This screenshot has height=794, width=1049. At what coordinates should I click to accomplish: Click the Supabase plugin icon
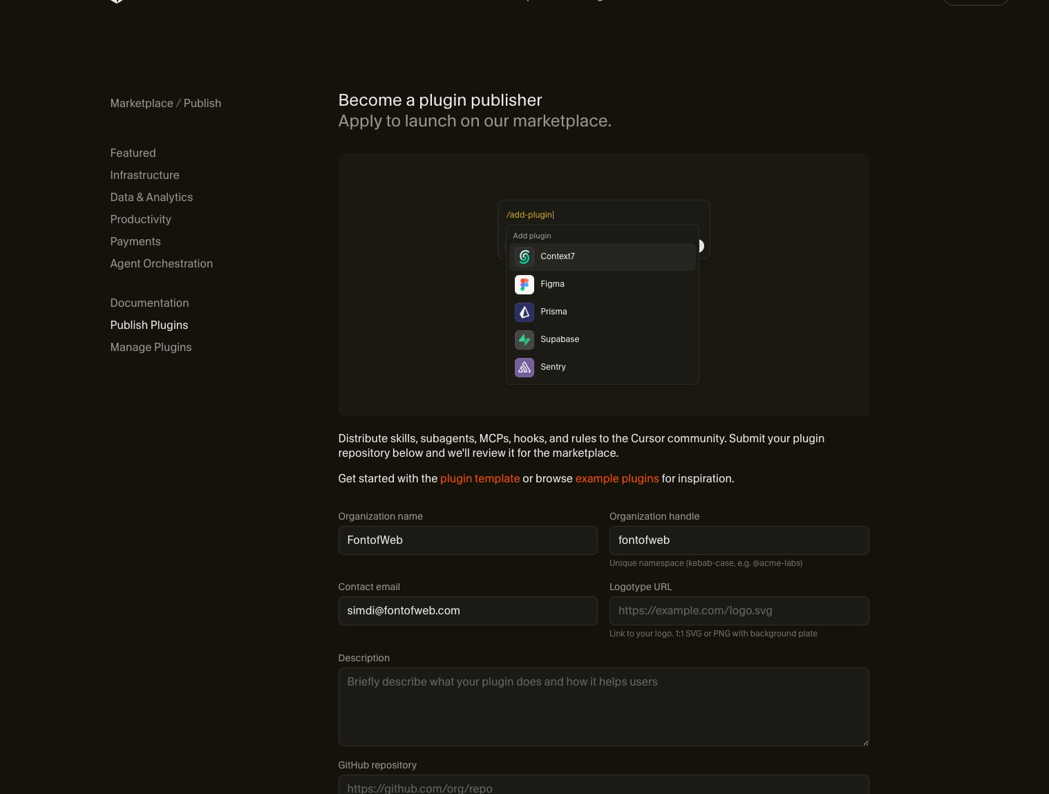[x=524, y=340]
